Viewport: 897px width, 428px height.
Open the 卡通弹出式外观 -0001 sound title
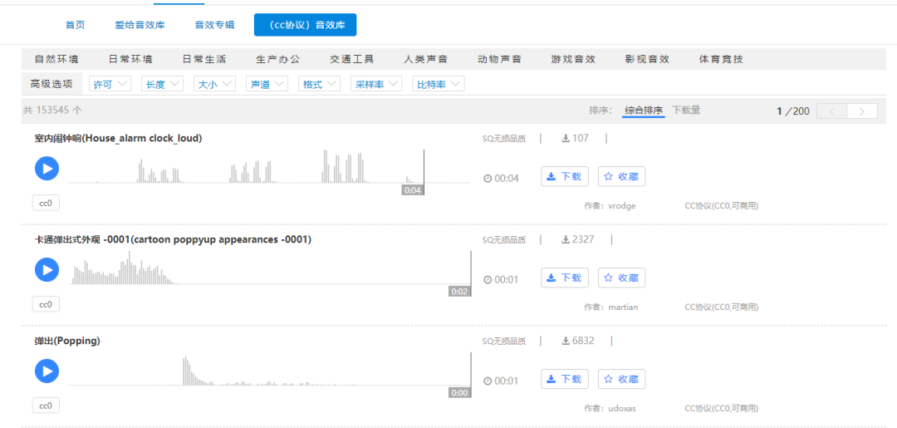coord(173,239)
